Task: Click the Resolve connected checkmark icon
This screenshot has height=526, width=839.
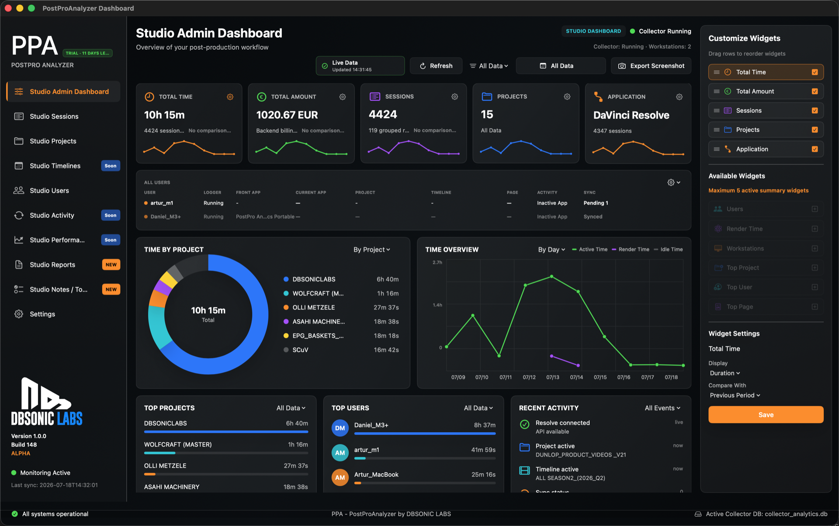Action: (x=524, y=424)
